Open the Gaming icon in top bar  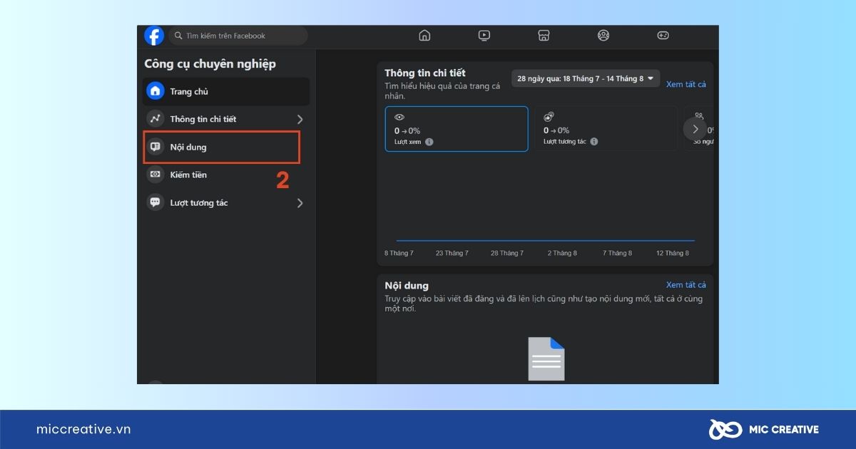(x=663, y=36)
